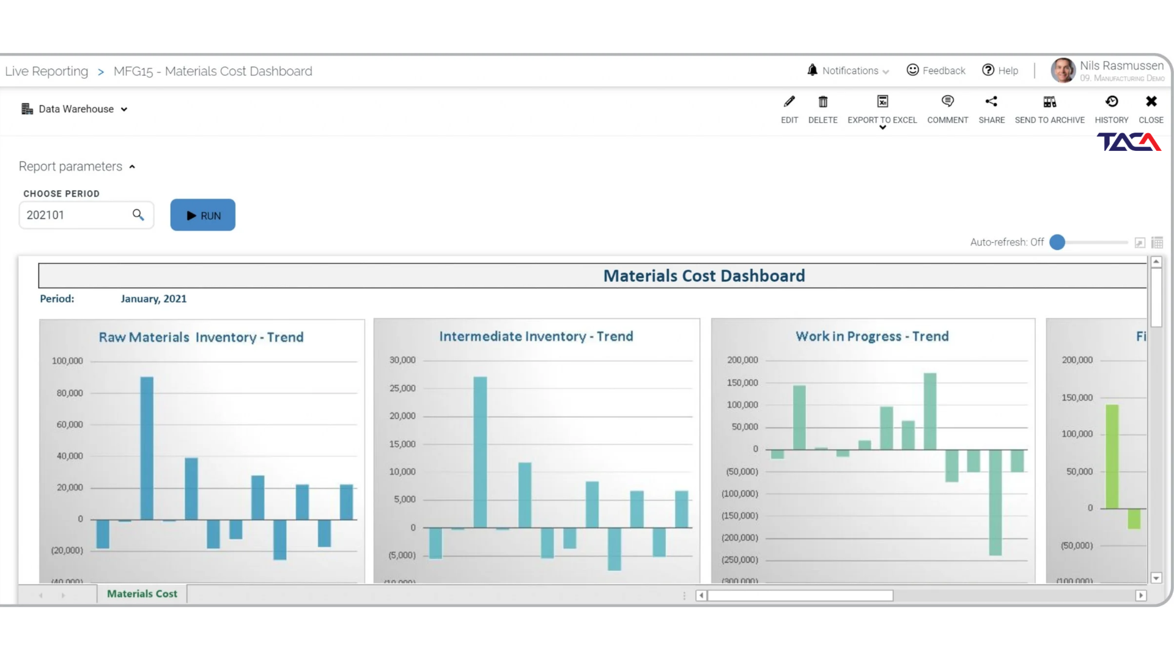Open the Notifications dropdown chevron

click(x=885, y=72)
